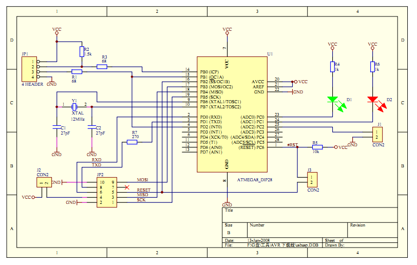Select the R2 1.5k resistor symbol

click(82, 52)
